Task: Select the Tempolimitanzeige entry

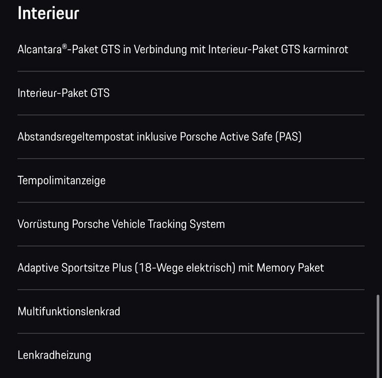Action: [62, 181]
